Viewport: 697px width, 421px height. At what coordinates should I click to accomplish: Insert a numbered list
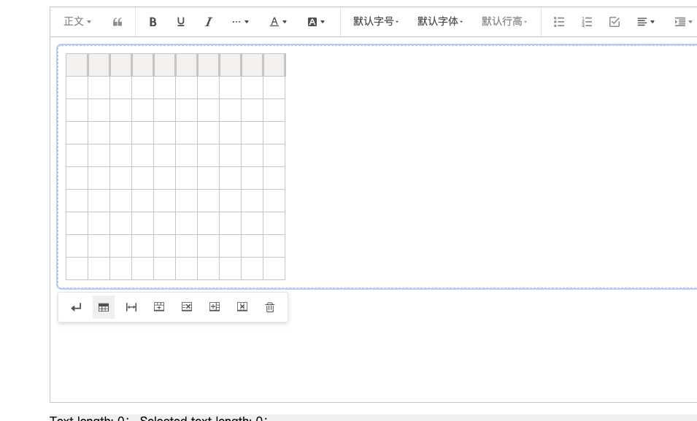click(587, 22)
